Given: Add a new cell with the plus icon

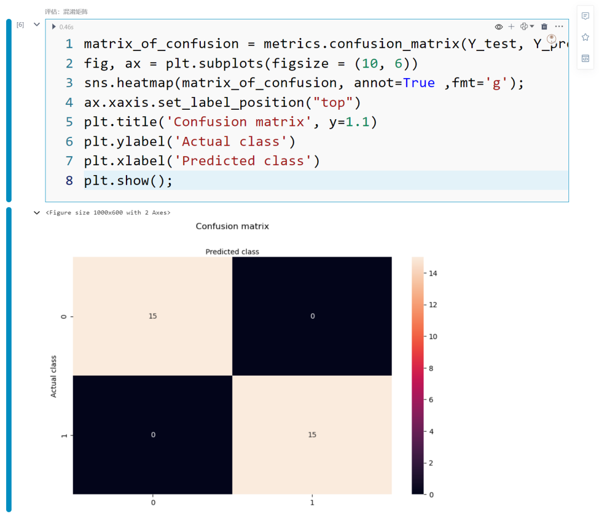Looking at the screenshot, I should tap(511, 27).
